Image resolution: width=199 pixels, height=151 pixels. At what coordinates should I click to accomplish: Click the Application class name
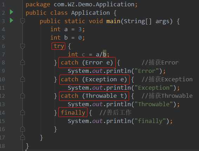(90, 13)
